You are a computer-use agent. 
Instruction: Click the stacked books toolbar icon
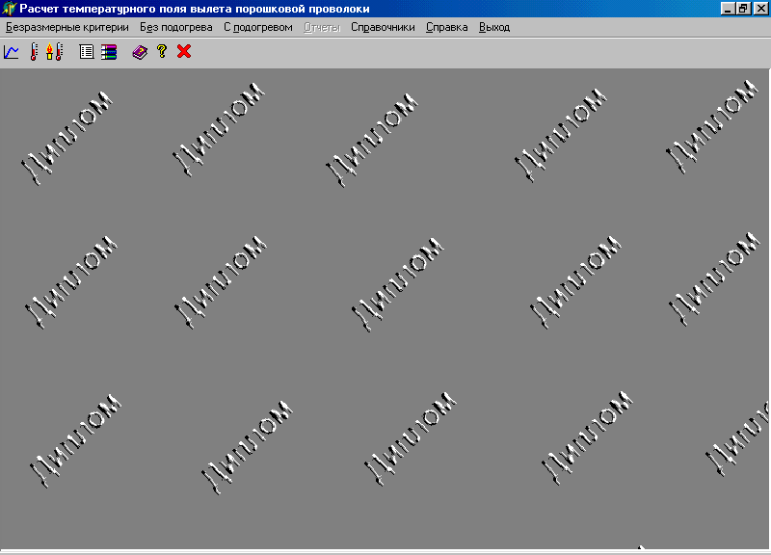[x=109, y=52]
